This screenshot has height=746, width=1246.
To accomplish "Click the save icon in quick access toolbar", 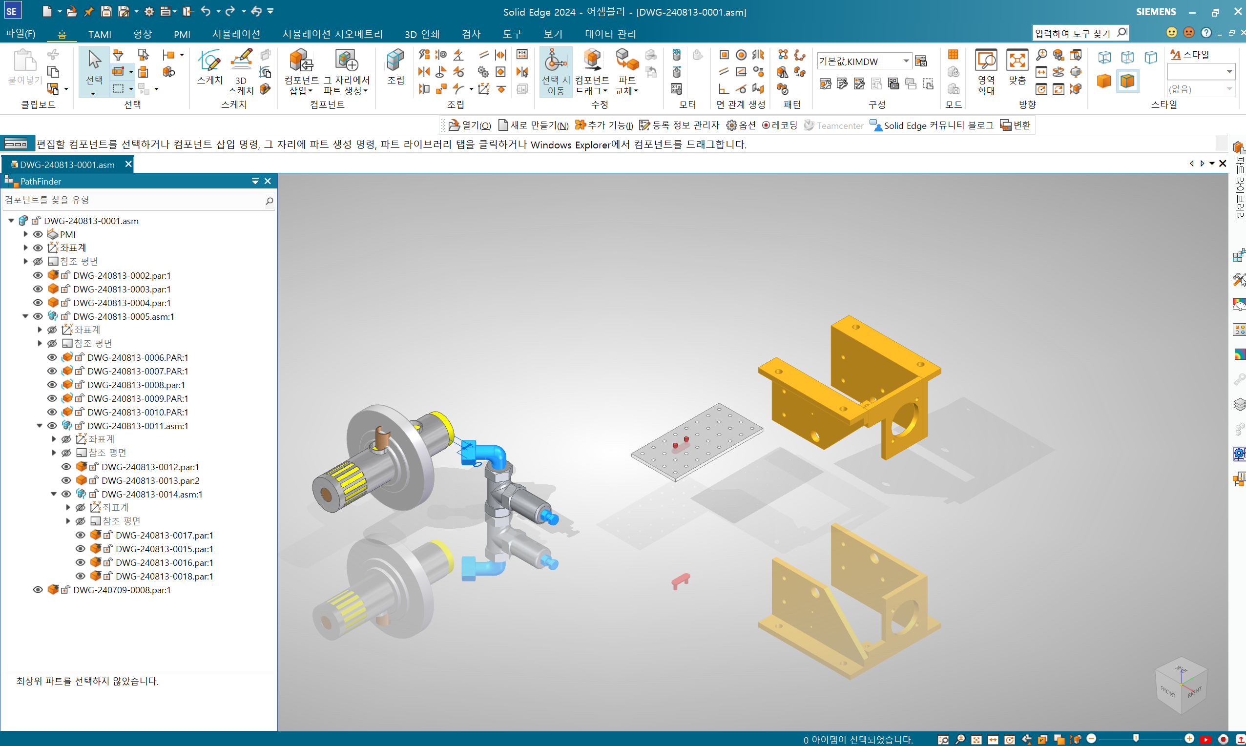I will point(105,11).
